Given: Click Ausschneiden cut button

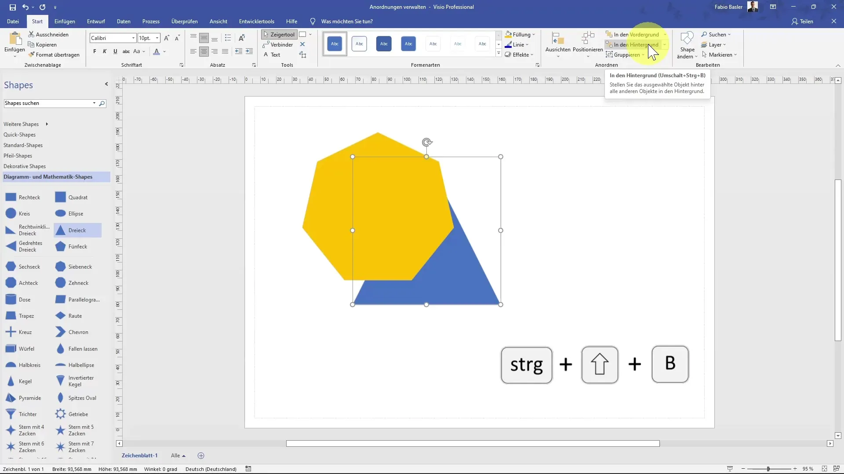Looking at the screenshot, I should click(48, 34).
